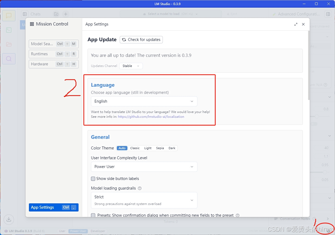This screenshot has height=235, width=335.
Task: Click the Mission Control grid icon
Action: point(32,24)
